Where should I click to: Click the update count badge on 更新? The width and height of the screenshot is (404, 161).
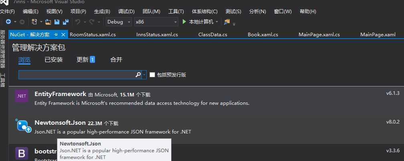pyautogui.click(x=92, y=60)
